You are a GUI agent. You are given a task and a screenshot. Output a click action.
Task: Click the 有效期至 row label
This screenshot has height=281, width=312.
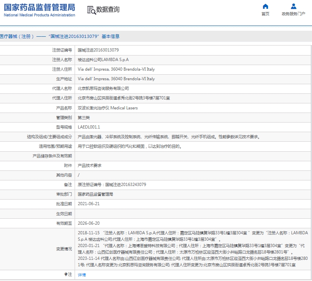[x=64, y=223]
